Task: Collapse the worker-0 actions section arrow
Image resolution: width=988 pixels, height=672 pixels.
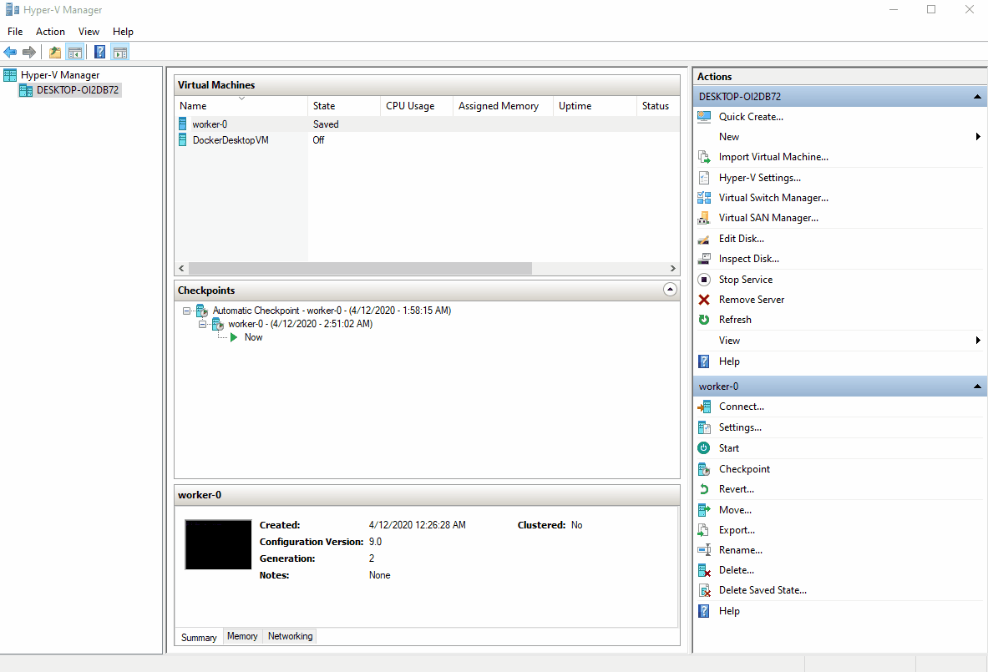Action: [977, 386]
